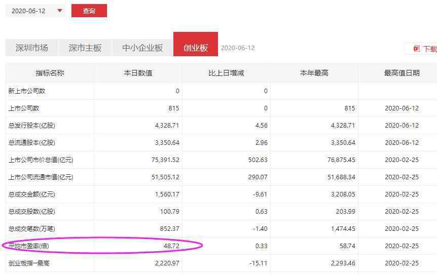This screenshot has height=275, width=437.
Task: Click the 2020-06-12 date input field
Action: click(29, 11)
